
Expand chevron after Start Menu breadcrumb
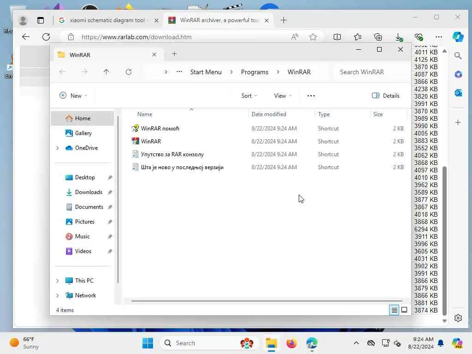[231, 72]
